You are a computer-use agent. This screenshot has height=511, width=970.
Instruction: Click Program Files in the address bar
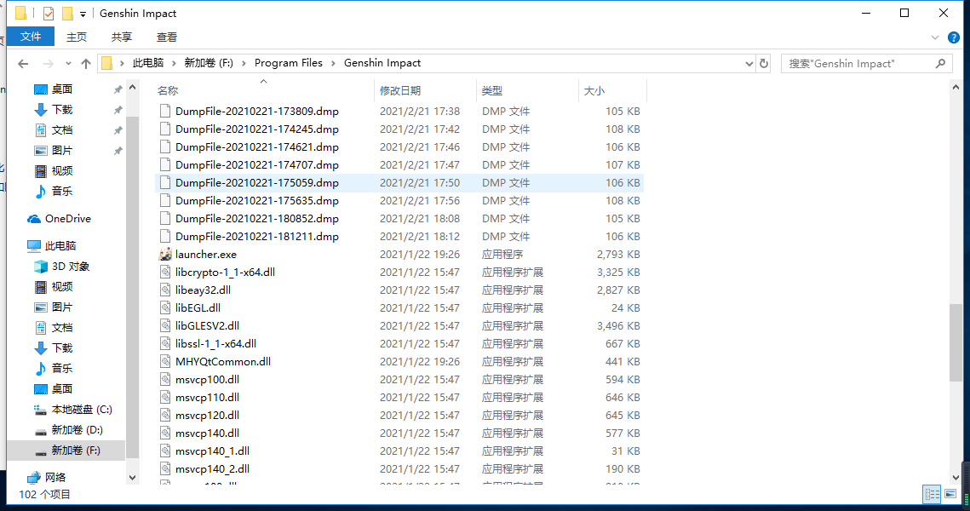pos(289,63)
